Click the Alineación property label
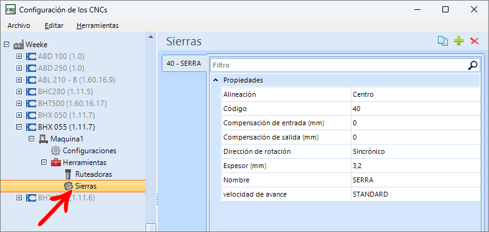 pos(240,94)
